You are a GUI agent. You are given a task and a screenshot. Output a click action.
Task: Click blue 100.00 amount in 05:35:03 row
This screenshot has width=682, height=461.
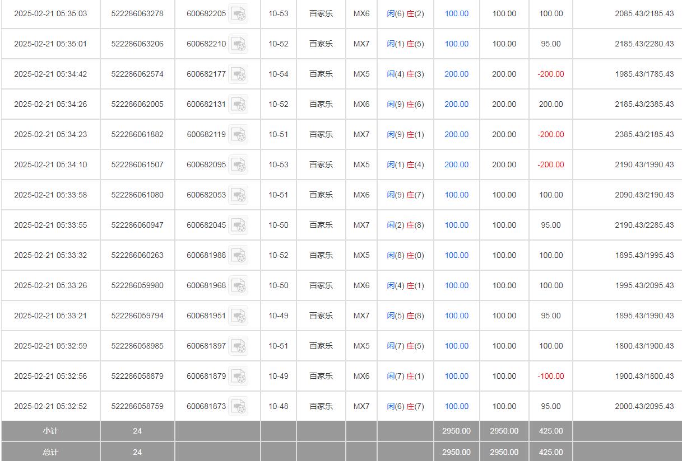click(x=456, y=13)
